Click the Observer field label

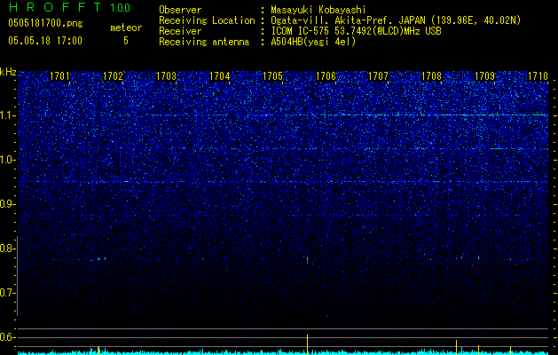point(180,10)
